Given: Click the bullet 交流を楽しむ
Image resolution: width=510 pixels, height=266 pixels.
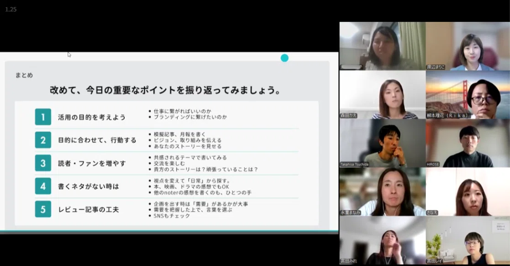Looking at the screenshot, I should pyautogui.click(x=169, y=164).
